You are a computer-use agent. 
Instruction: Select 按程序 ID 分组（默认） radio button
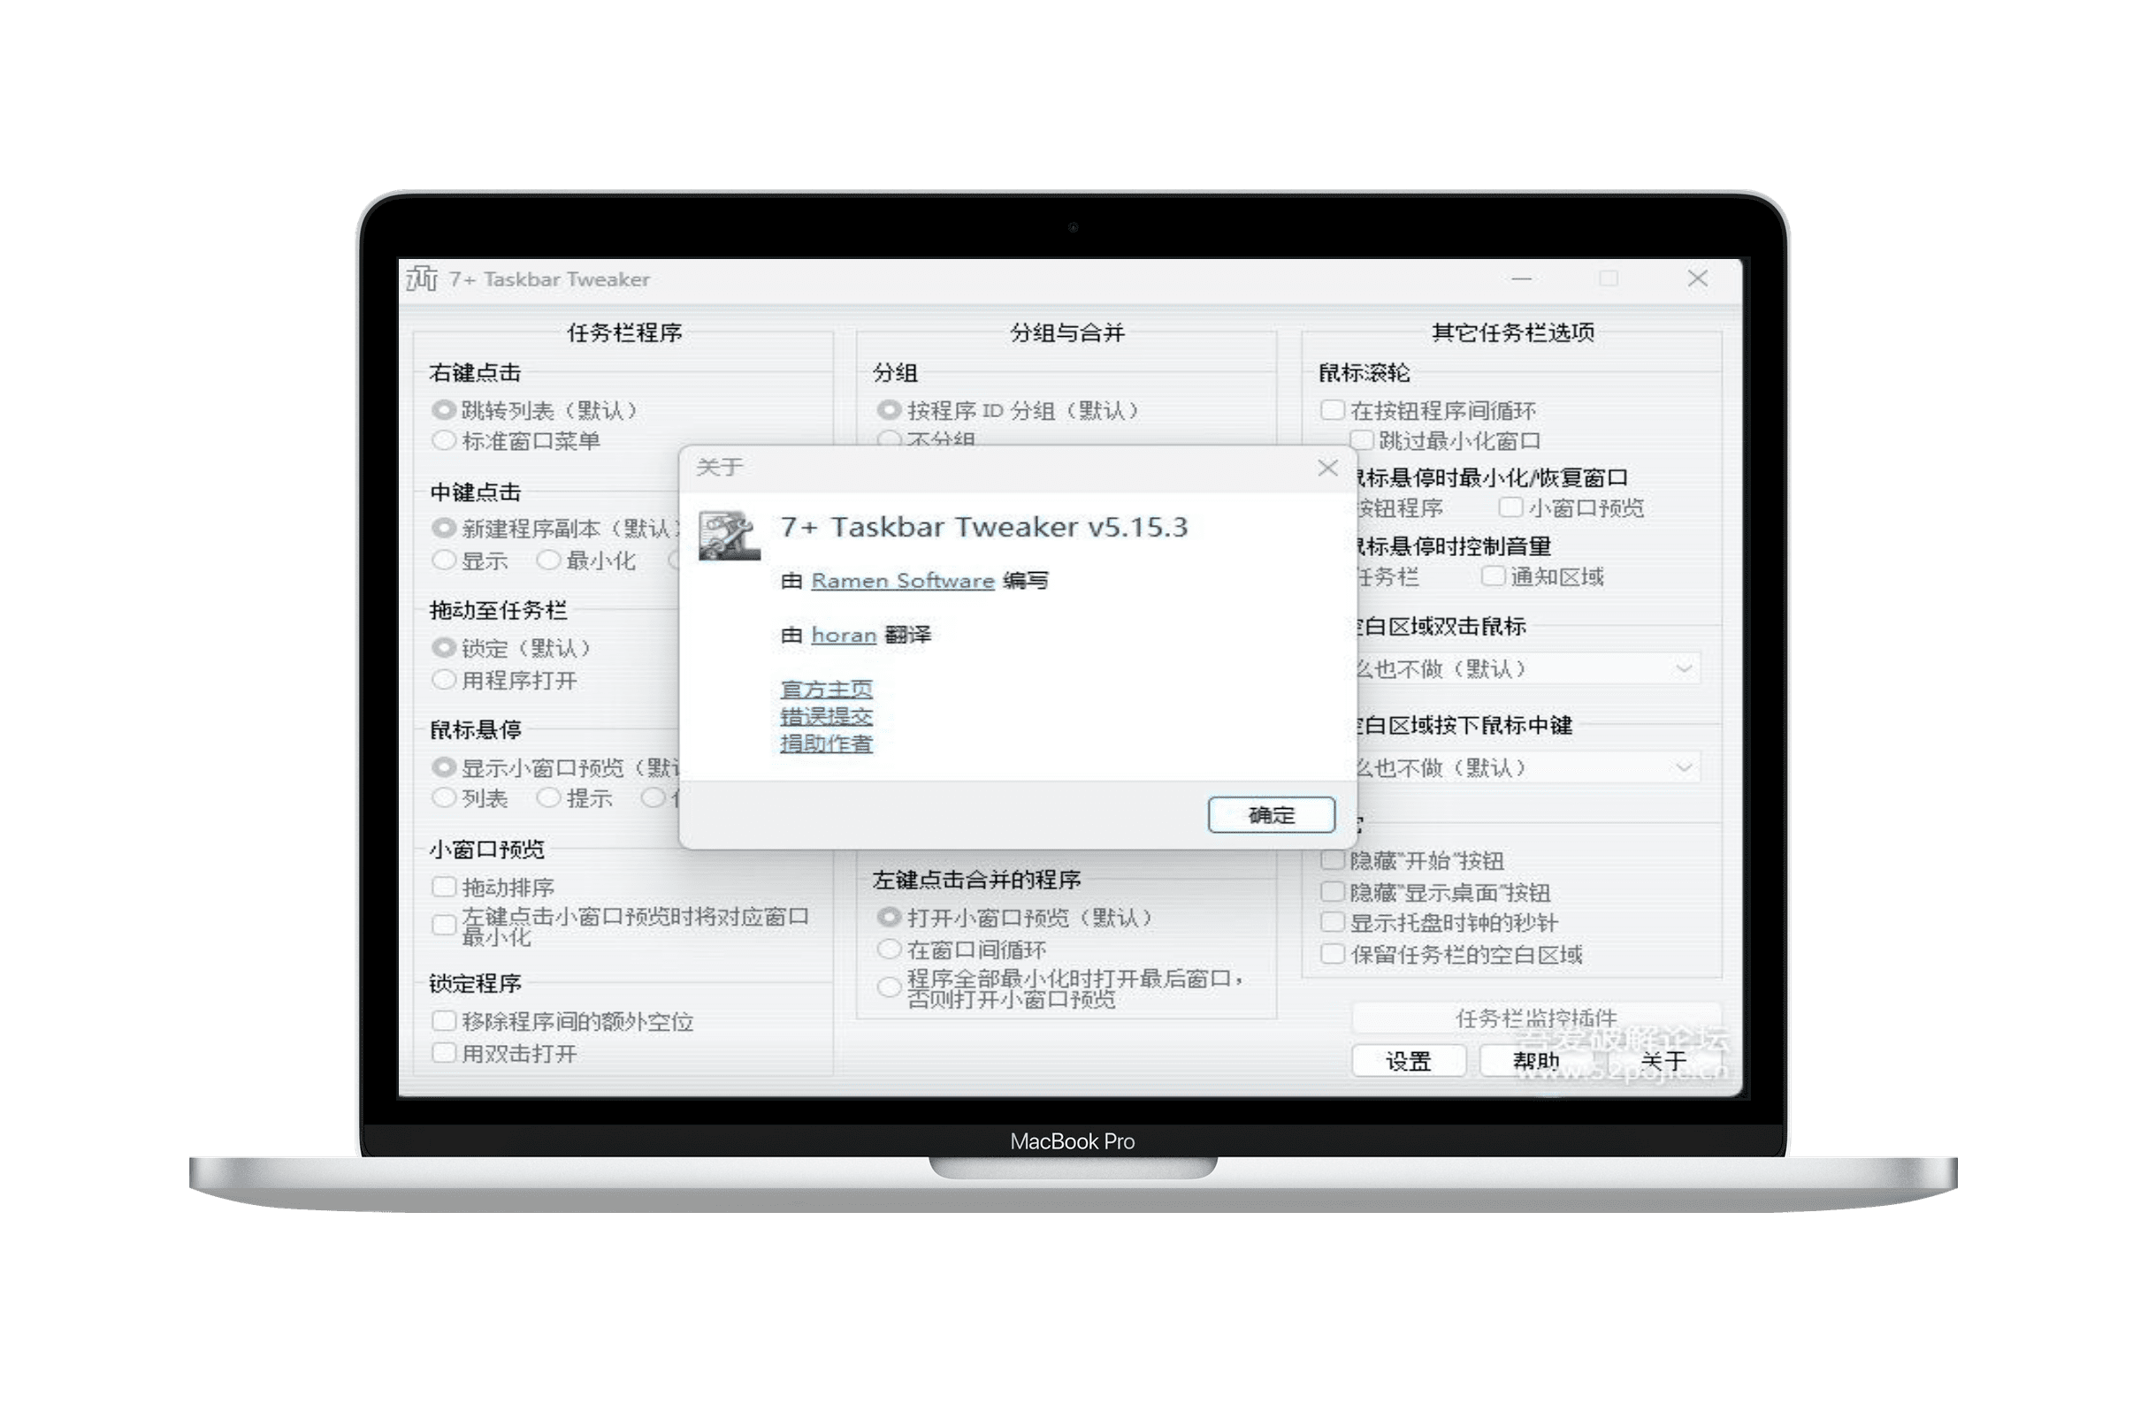click(x=889, y=410)
